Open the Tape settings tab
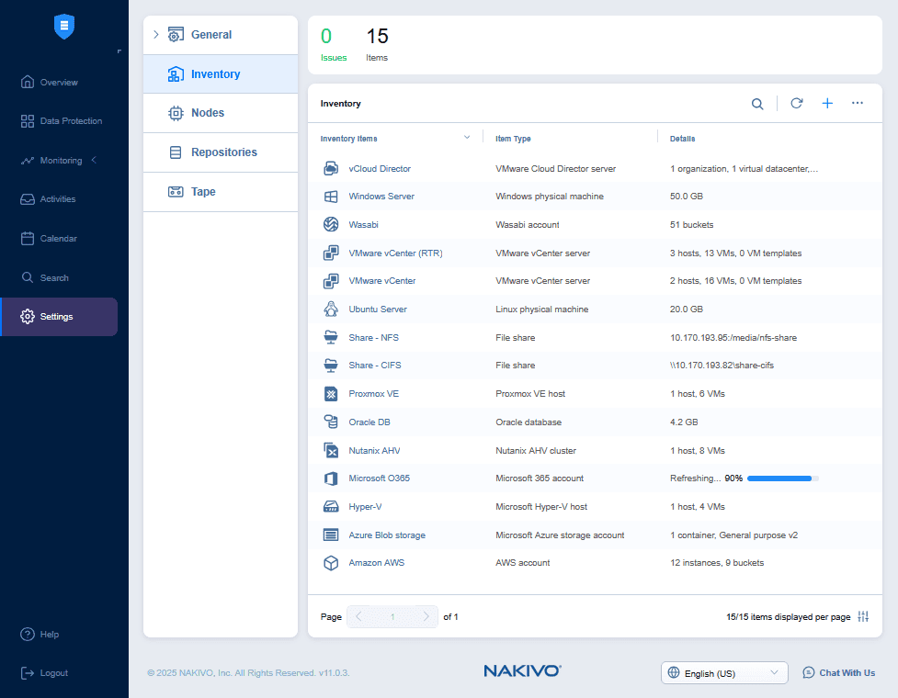The height and width of the screenshot is (698, 898). click(x=221, y=192)
